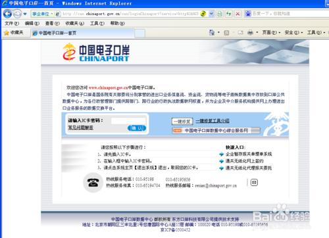Open the 收藏夹 menu in the menu bar
The image size is (329, 238).
[74, 23]
